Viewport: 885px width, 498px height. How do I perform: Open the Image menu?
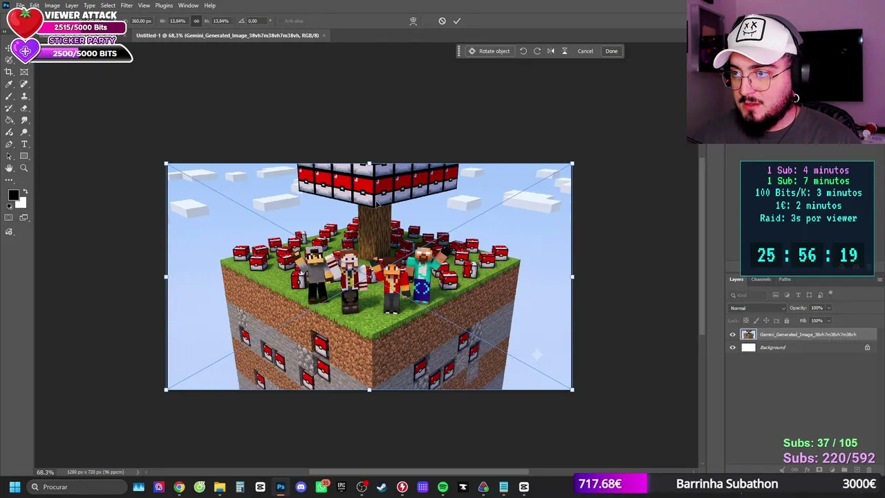[x=52, y=6]
